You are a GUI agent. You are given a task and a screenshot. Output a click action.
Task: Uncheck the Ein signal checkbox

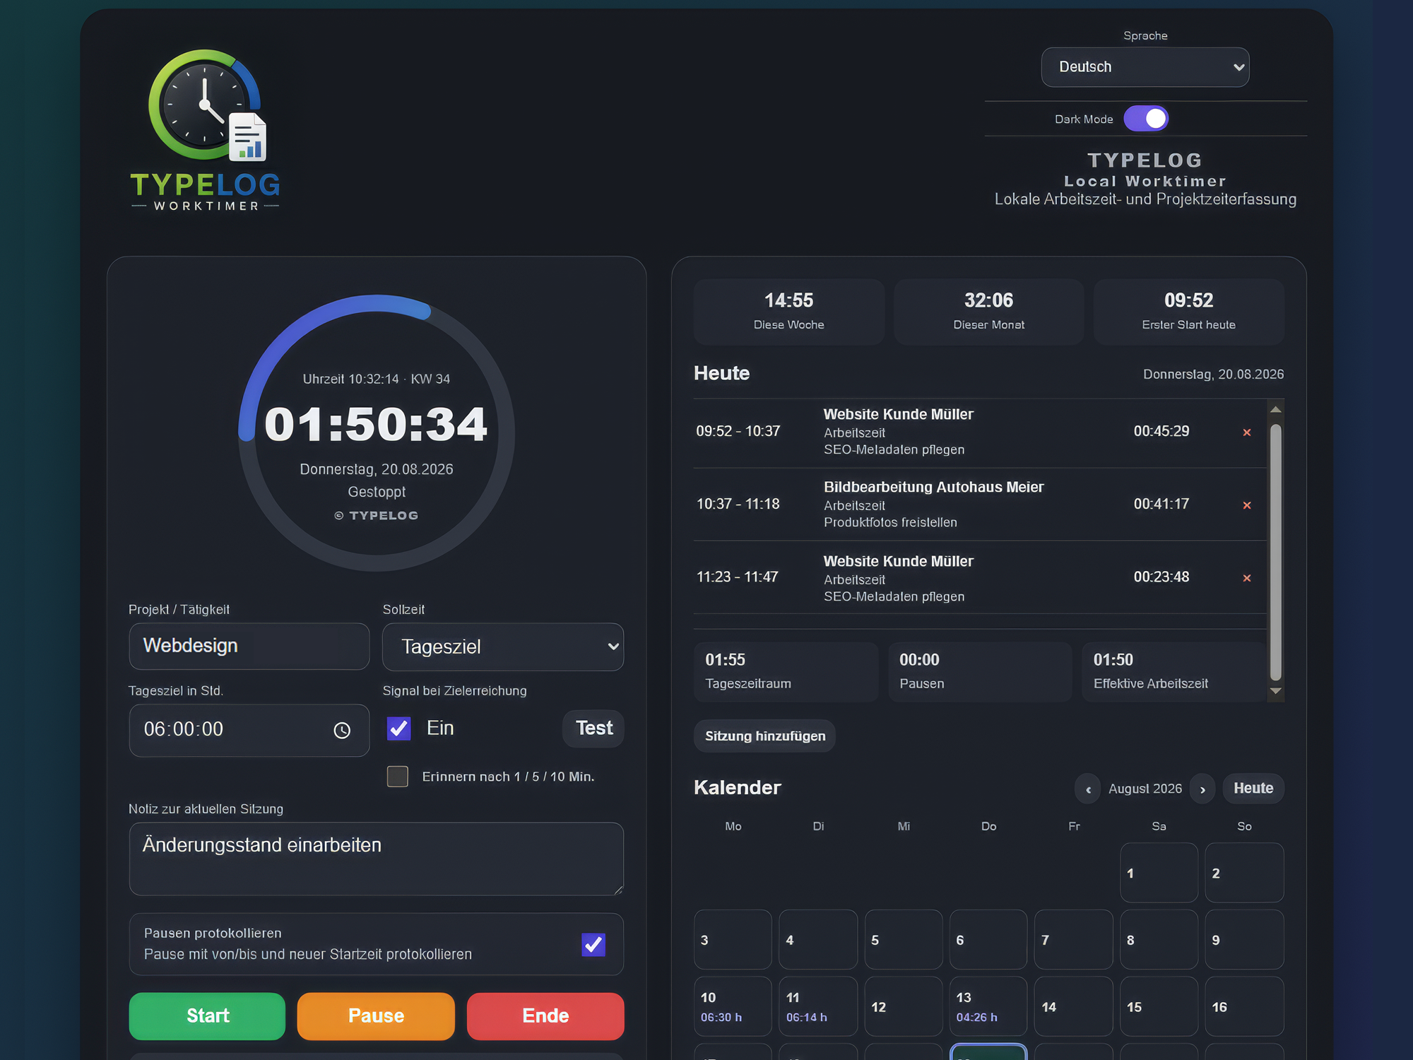[x=398, y=729]
